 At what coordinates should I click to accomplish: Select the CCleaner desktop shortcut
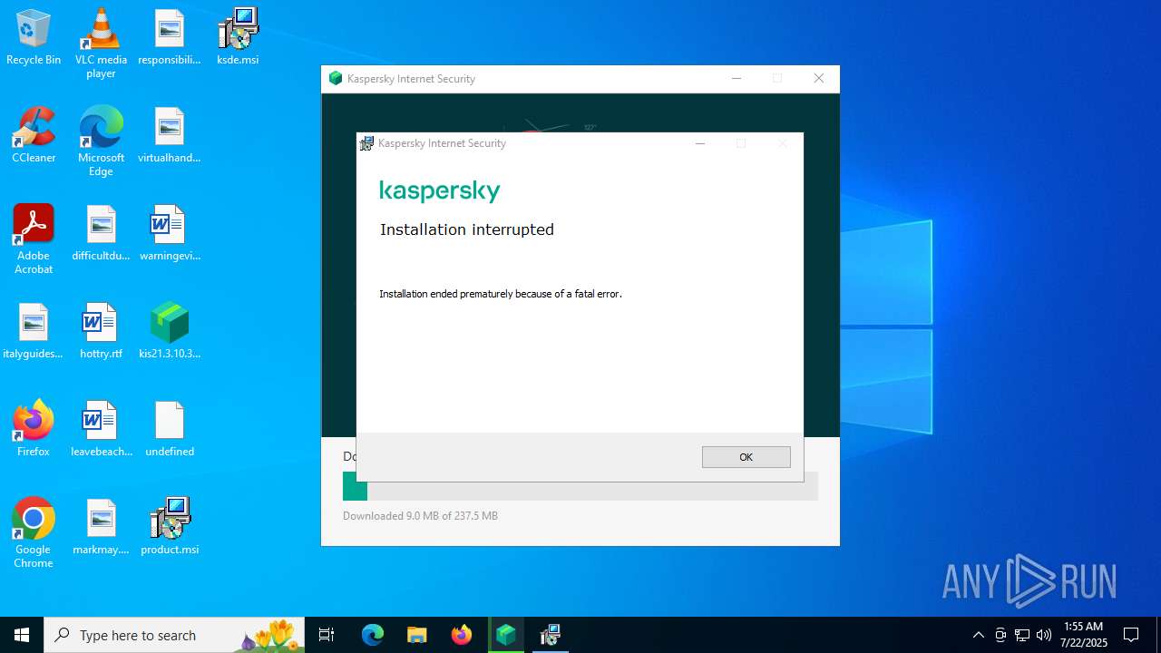pyautogui.click(x=34, y=136)
